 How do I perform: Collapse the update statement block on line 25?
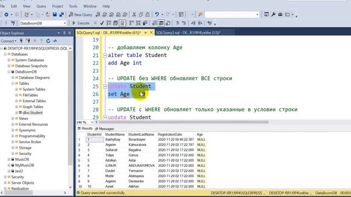(105, 86)
